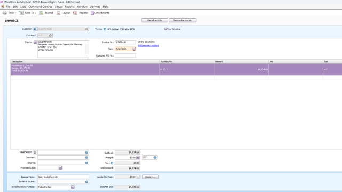This screenshot has height=192, width=342.
Task: Click the Customer PO No field
Action: [126, 55]
